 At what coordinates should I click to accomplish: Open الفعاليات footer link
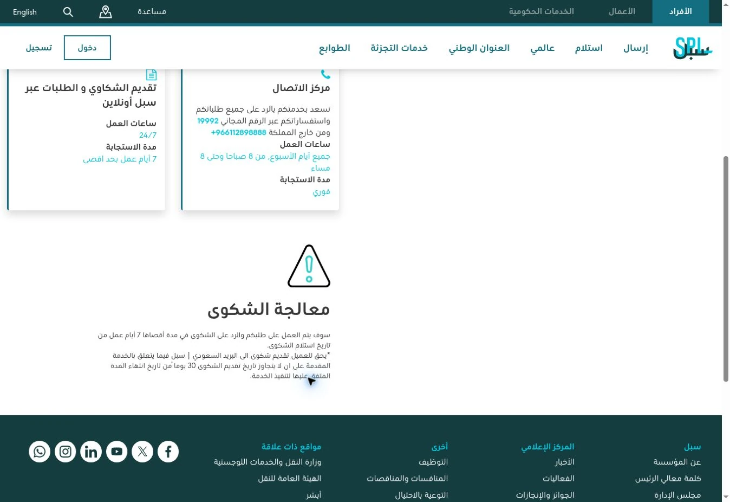[558, 478]
